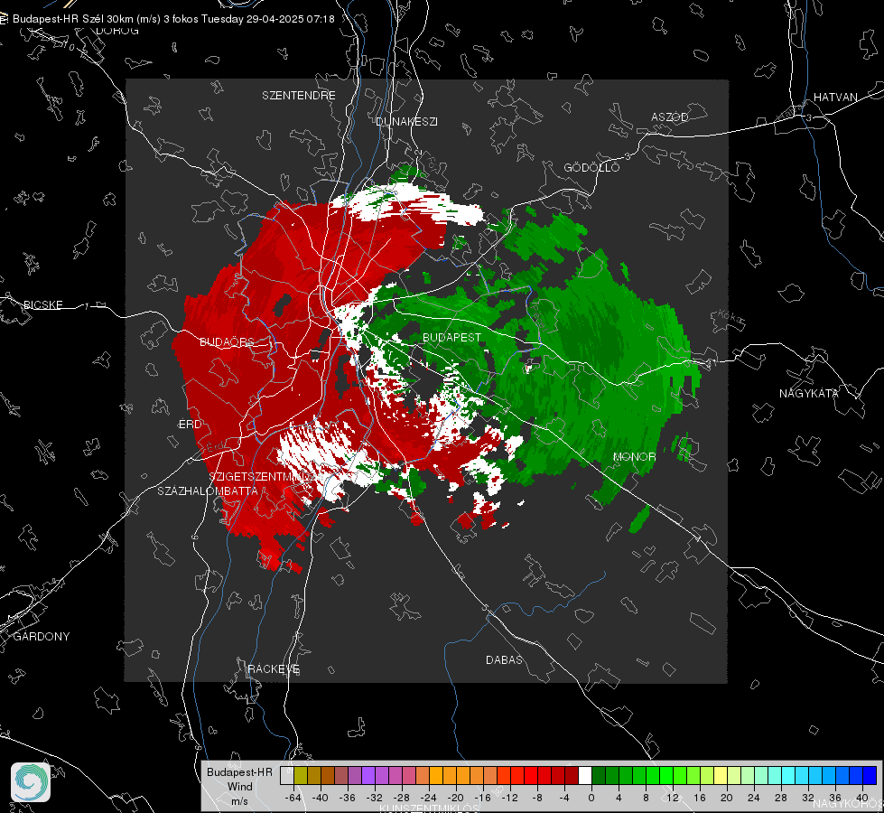The width and height of the screenshot is (884, 813).
Task: Select the NAGYKÁTA map label
Action: click(x=809, y=393)
